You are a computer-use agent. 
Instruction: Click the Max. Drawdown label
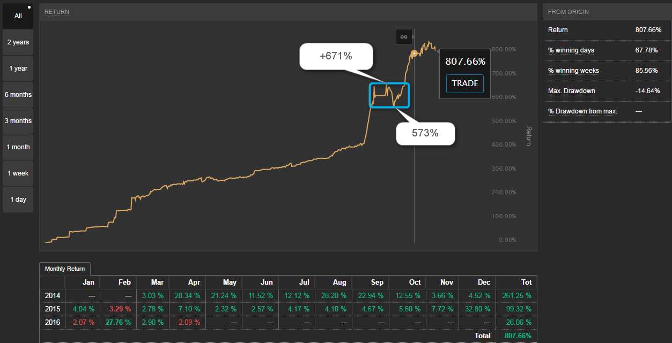(x=571, y=91)
